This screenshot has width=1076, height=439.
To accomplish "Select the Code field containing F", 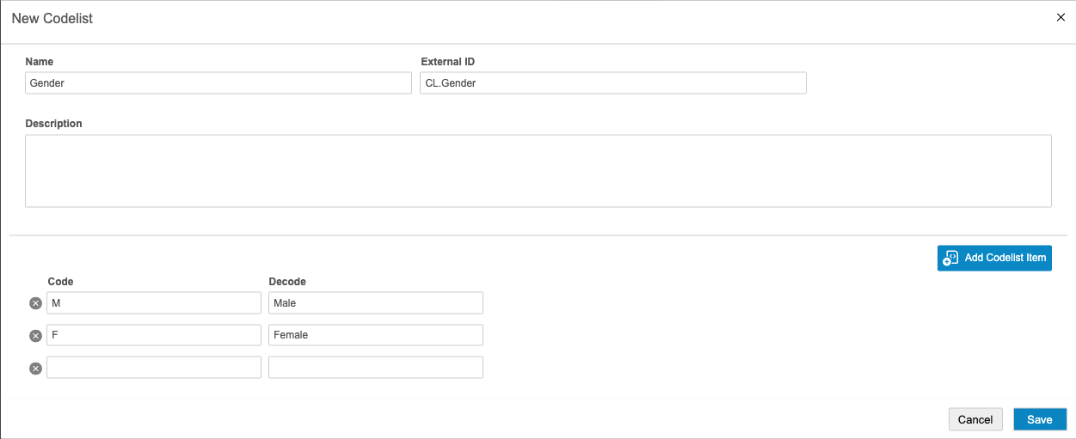I will (x=153, y=335).
